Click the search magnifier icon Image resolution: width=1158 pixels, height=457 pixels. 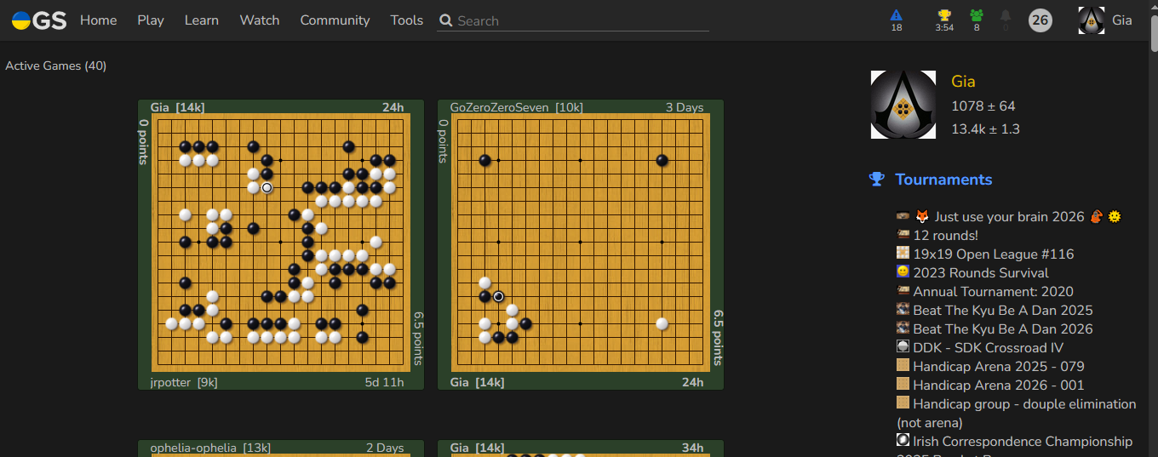445,20
